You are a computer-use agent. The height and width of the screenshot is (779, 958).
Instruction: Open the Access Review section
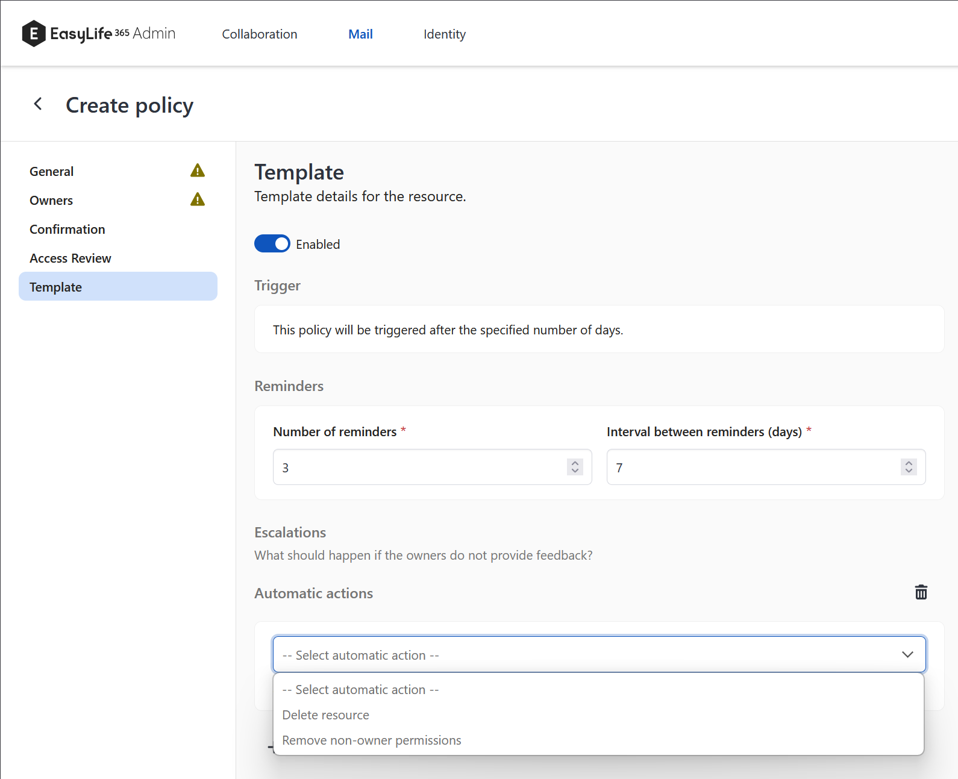70,258
